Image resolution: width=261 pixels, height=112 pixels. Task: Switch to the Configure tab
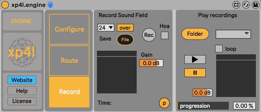tap(69, 29)
